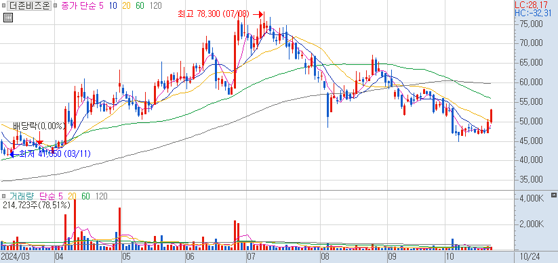Click the 70,000 price axis label
558x263 pixels.
click(x=531, y=43)
